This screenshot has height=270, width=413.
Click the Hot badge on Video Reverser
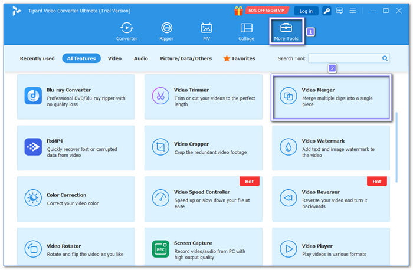pyautogui.click(x=377, y=182)
